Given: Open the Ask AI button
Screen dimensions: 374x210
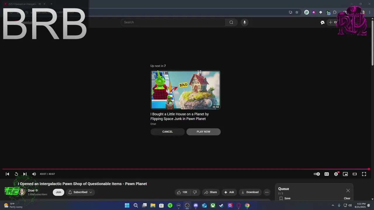Looking at the screenshot, I should click(229, 192).
